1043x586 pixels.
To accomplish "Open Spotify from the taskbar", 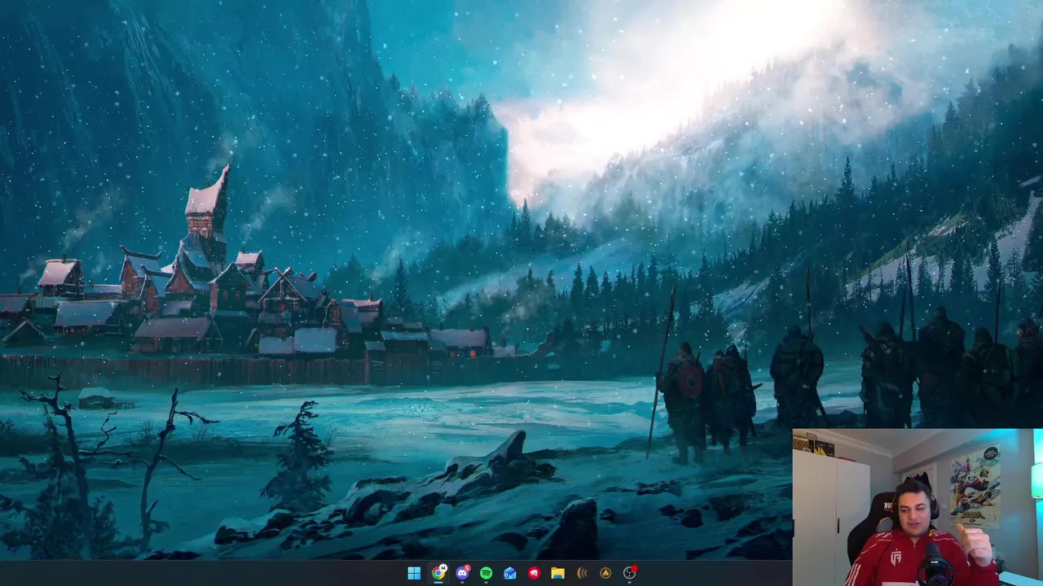I will click(x=486, y=573).
